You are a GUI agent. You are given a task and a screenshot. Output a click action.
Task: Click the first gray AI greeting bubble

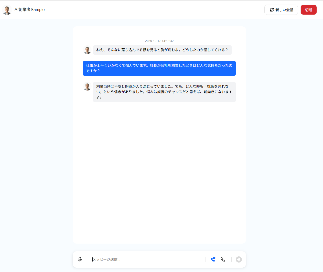click(x=162, y=50)
